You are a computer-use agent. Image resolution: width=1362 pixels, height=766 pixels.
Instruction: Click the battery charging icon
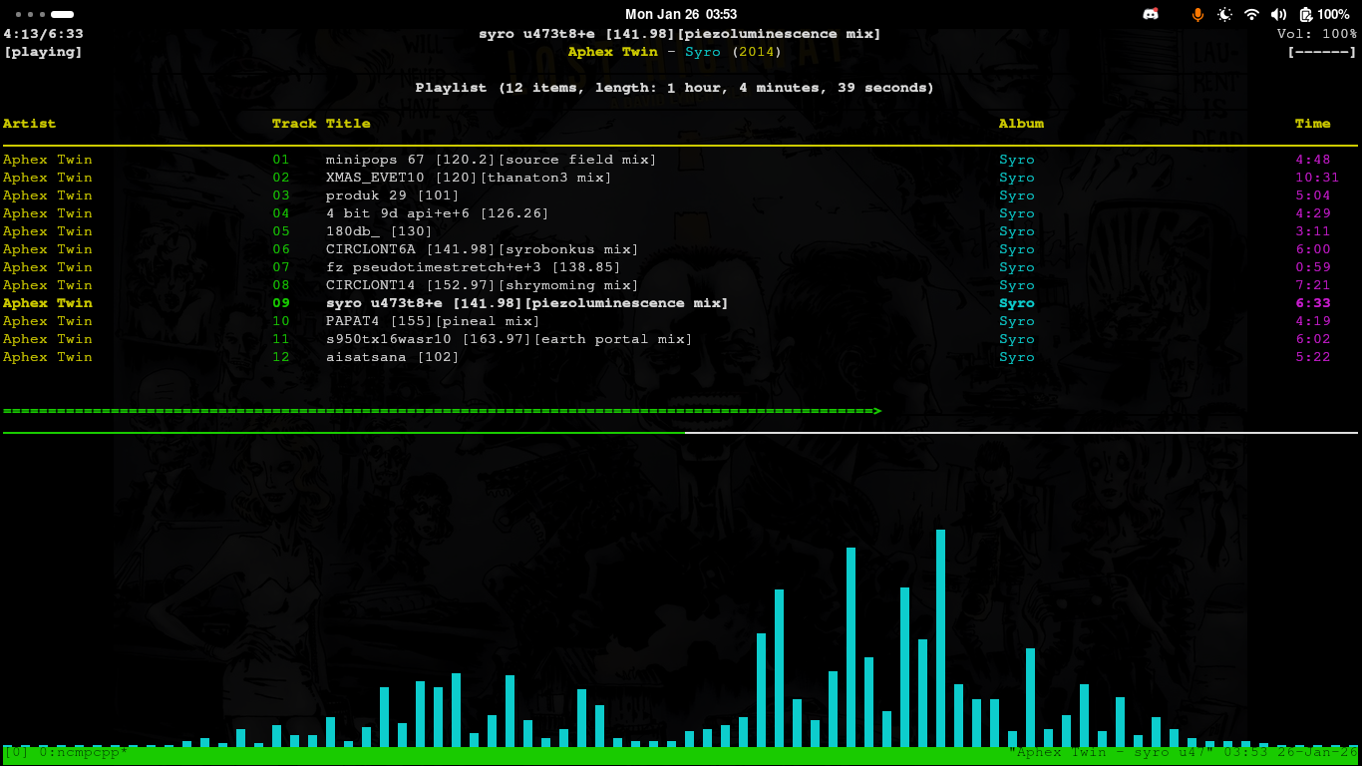(x=1305, y=14)
